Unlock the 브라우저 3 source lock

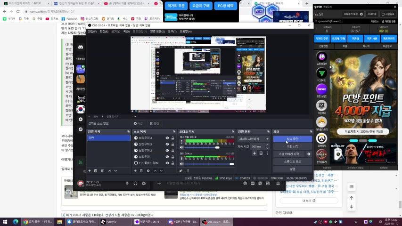click(173, 144)
